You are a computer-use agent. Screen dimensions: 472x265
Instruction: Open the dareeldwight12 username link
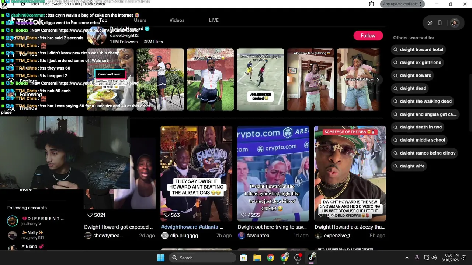(124, 35)
